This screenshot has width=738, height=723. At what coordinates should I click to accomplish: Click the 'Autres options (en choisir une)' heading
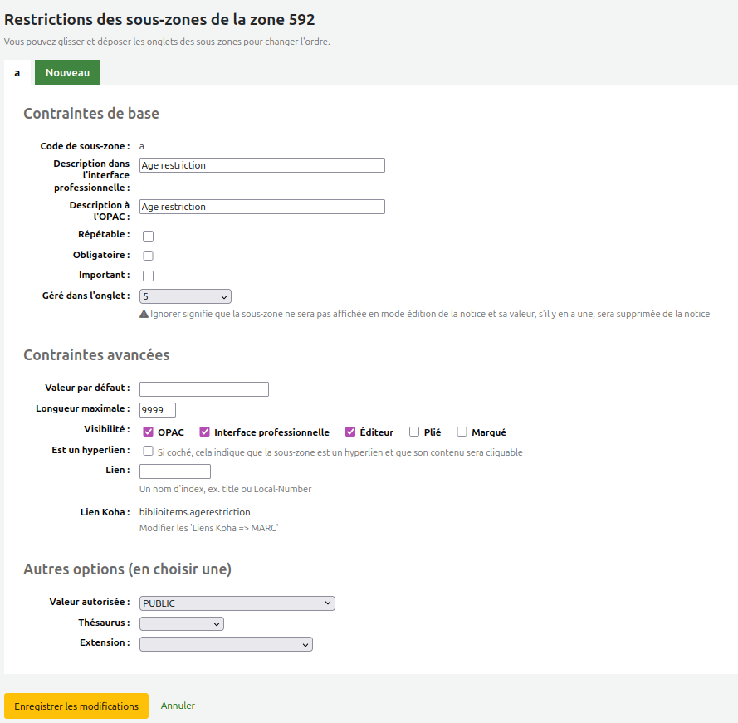(x=128, y=569)
